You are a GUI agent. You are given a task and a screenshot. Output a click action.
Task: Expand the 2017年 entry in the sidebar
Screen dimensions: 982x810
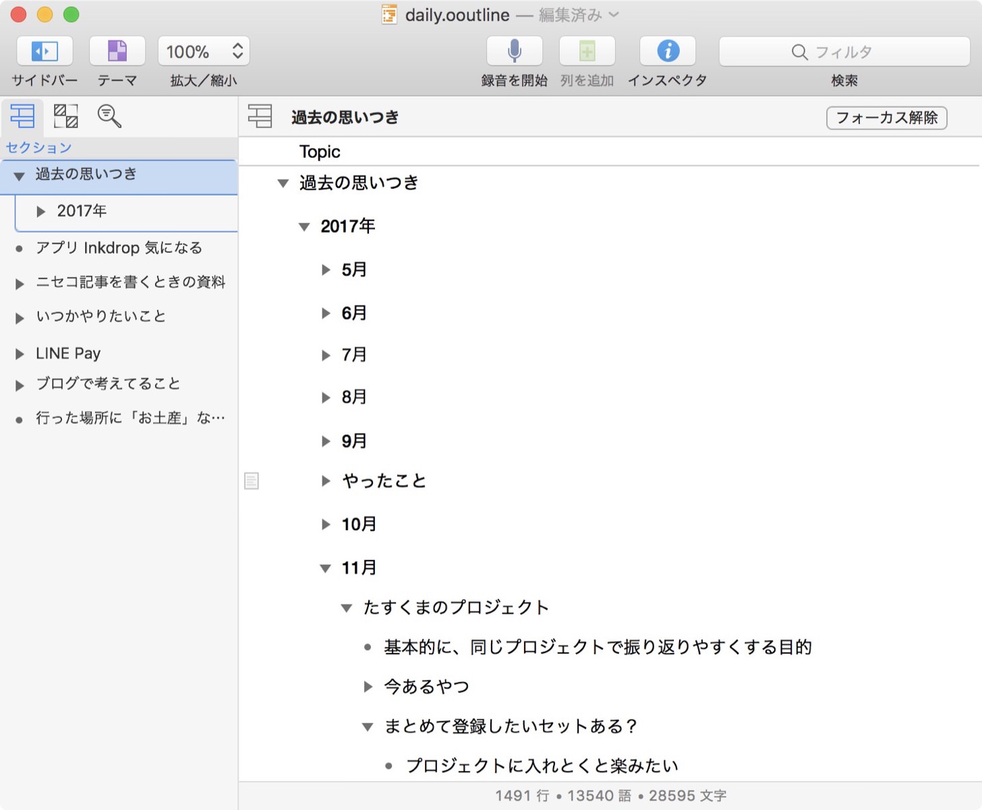[x=41, y=210]
